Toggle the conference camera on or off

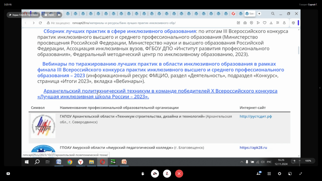(155, 173)
